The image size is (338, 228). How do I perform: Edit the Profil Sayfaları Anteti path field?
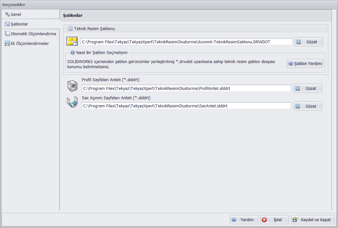click(186, 88)
